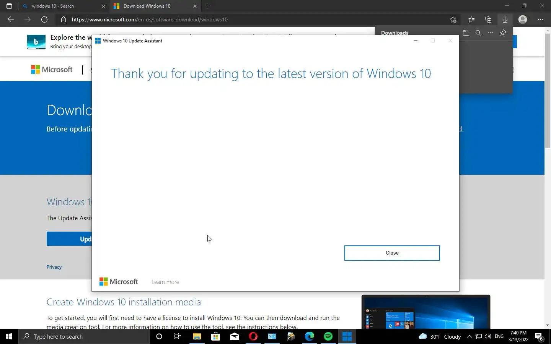551x344 pixels.
Task: Launch Microsoft Store from taskbar
Action: click(x=215, y=336)
